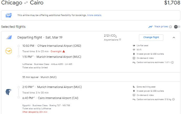This screenshot has width=182, height=114.
Task: Open the Track prices info icon
Action: tap(170, 27)
